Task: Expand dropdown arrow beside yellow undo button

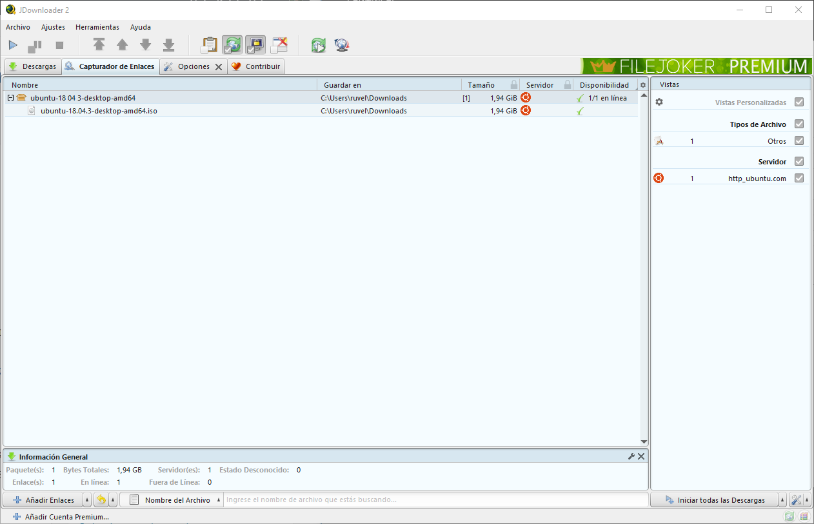Action: pyautogui.click(x=113, y=500)
